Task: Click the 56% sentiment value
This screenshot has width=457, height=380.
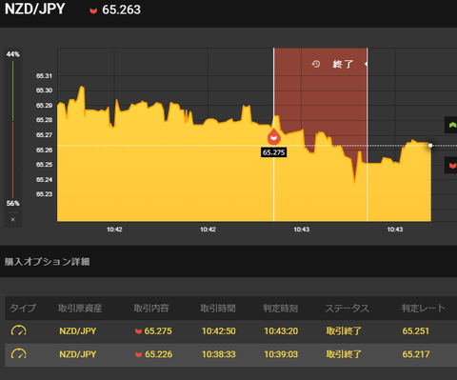Action: point(12,203)
